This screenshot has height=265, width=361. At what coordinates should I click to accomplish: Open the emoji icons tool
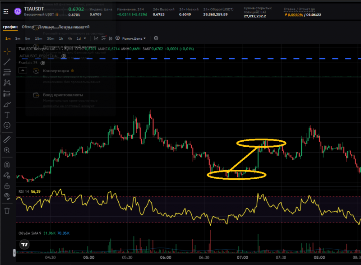[7, 125]
